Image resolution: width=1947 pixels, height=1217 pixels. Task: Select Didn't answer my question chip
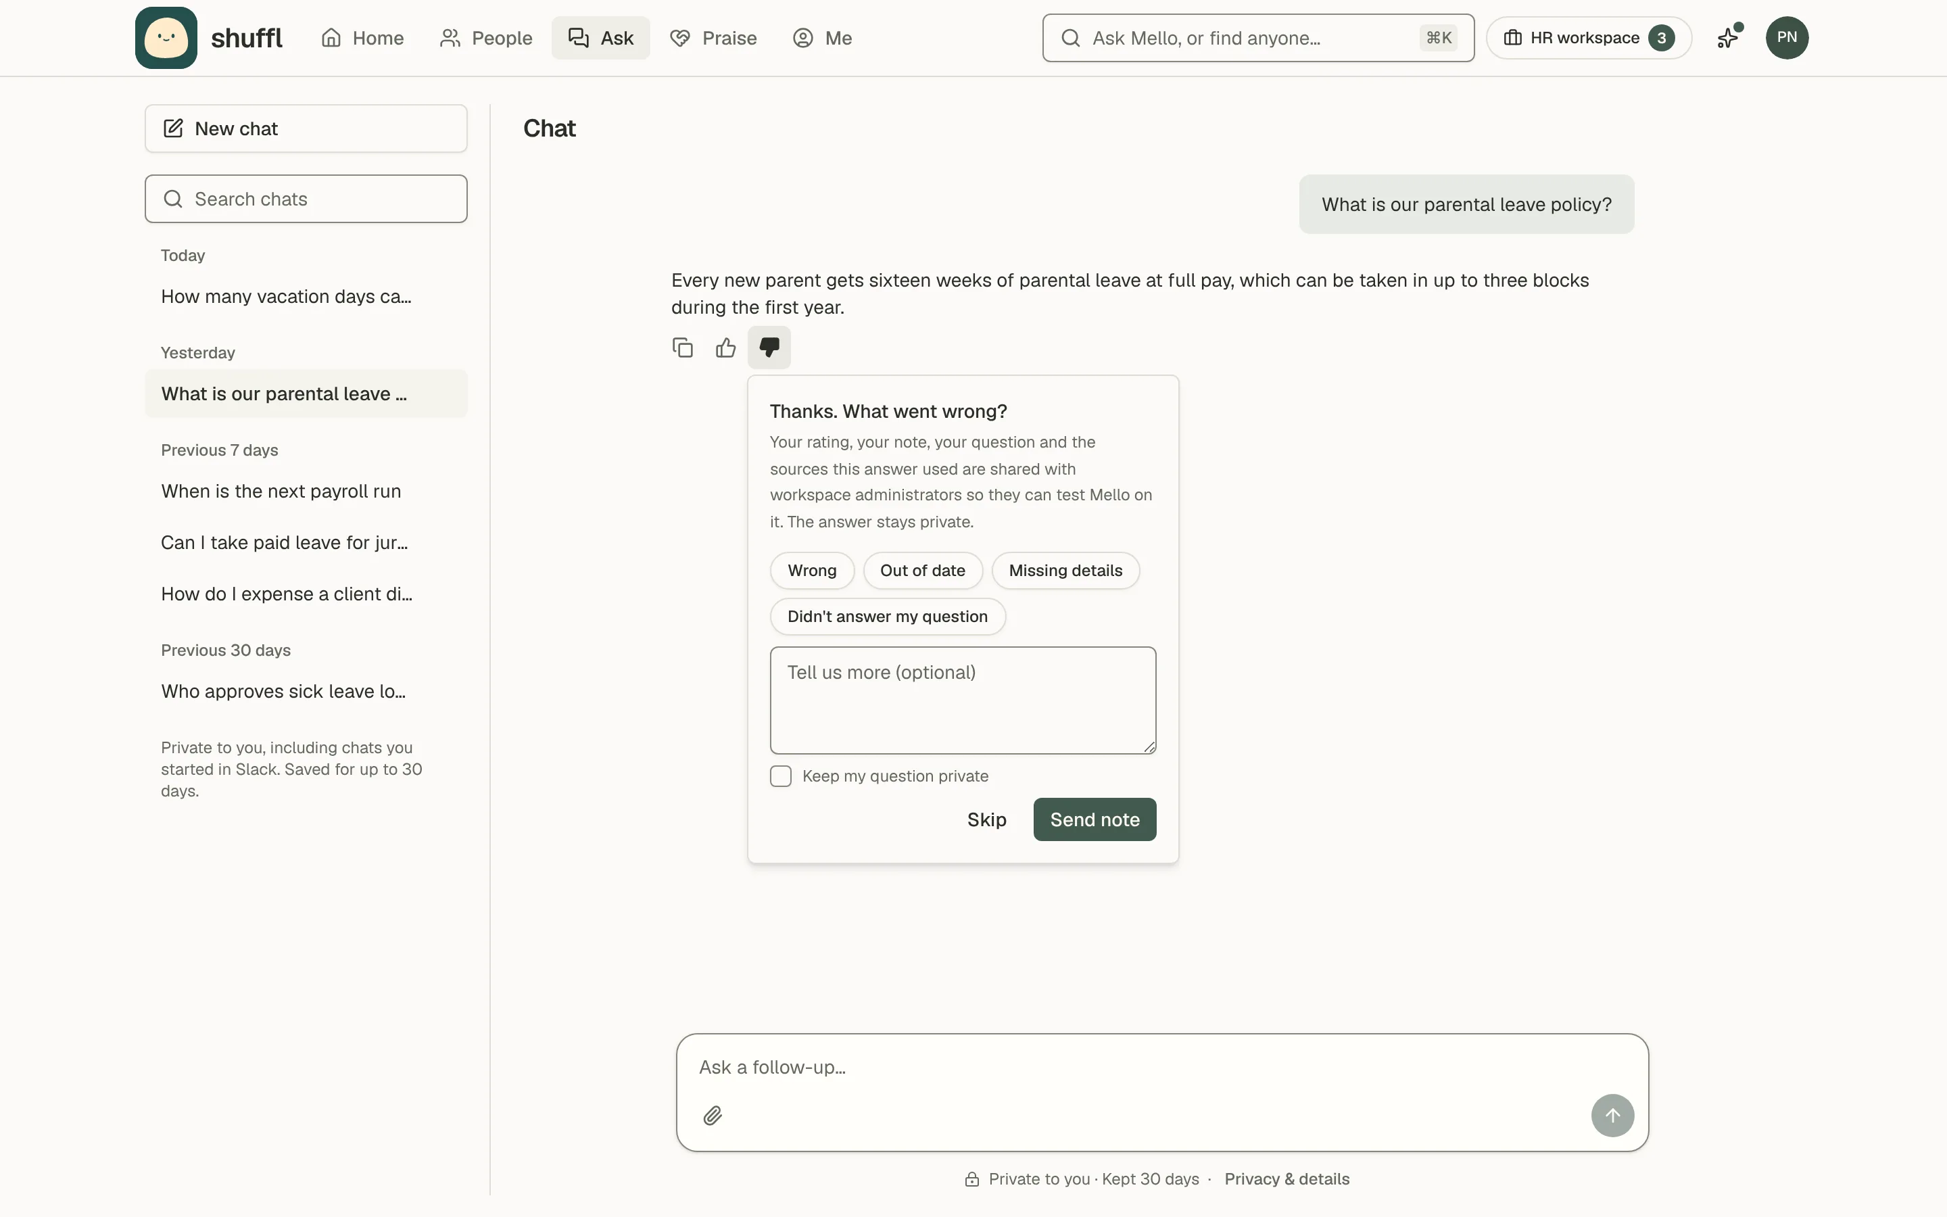click(888, 617)
